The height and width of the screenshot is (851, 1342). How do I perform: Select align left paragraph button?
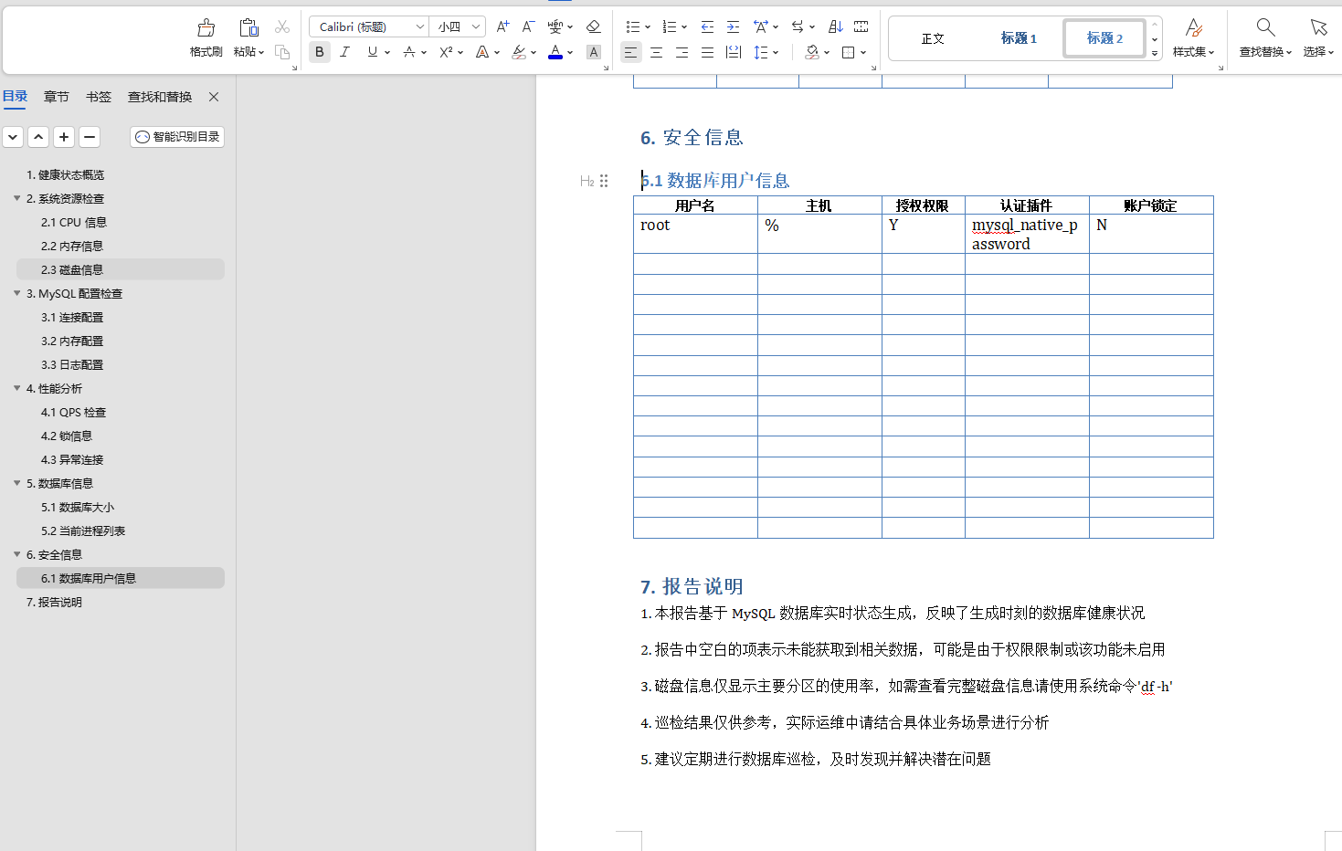pyautogui.click(x=630, y=52)
